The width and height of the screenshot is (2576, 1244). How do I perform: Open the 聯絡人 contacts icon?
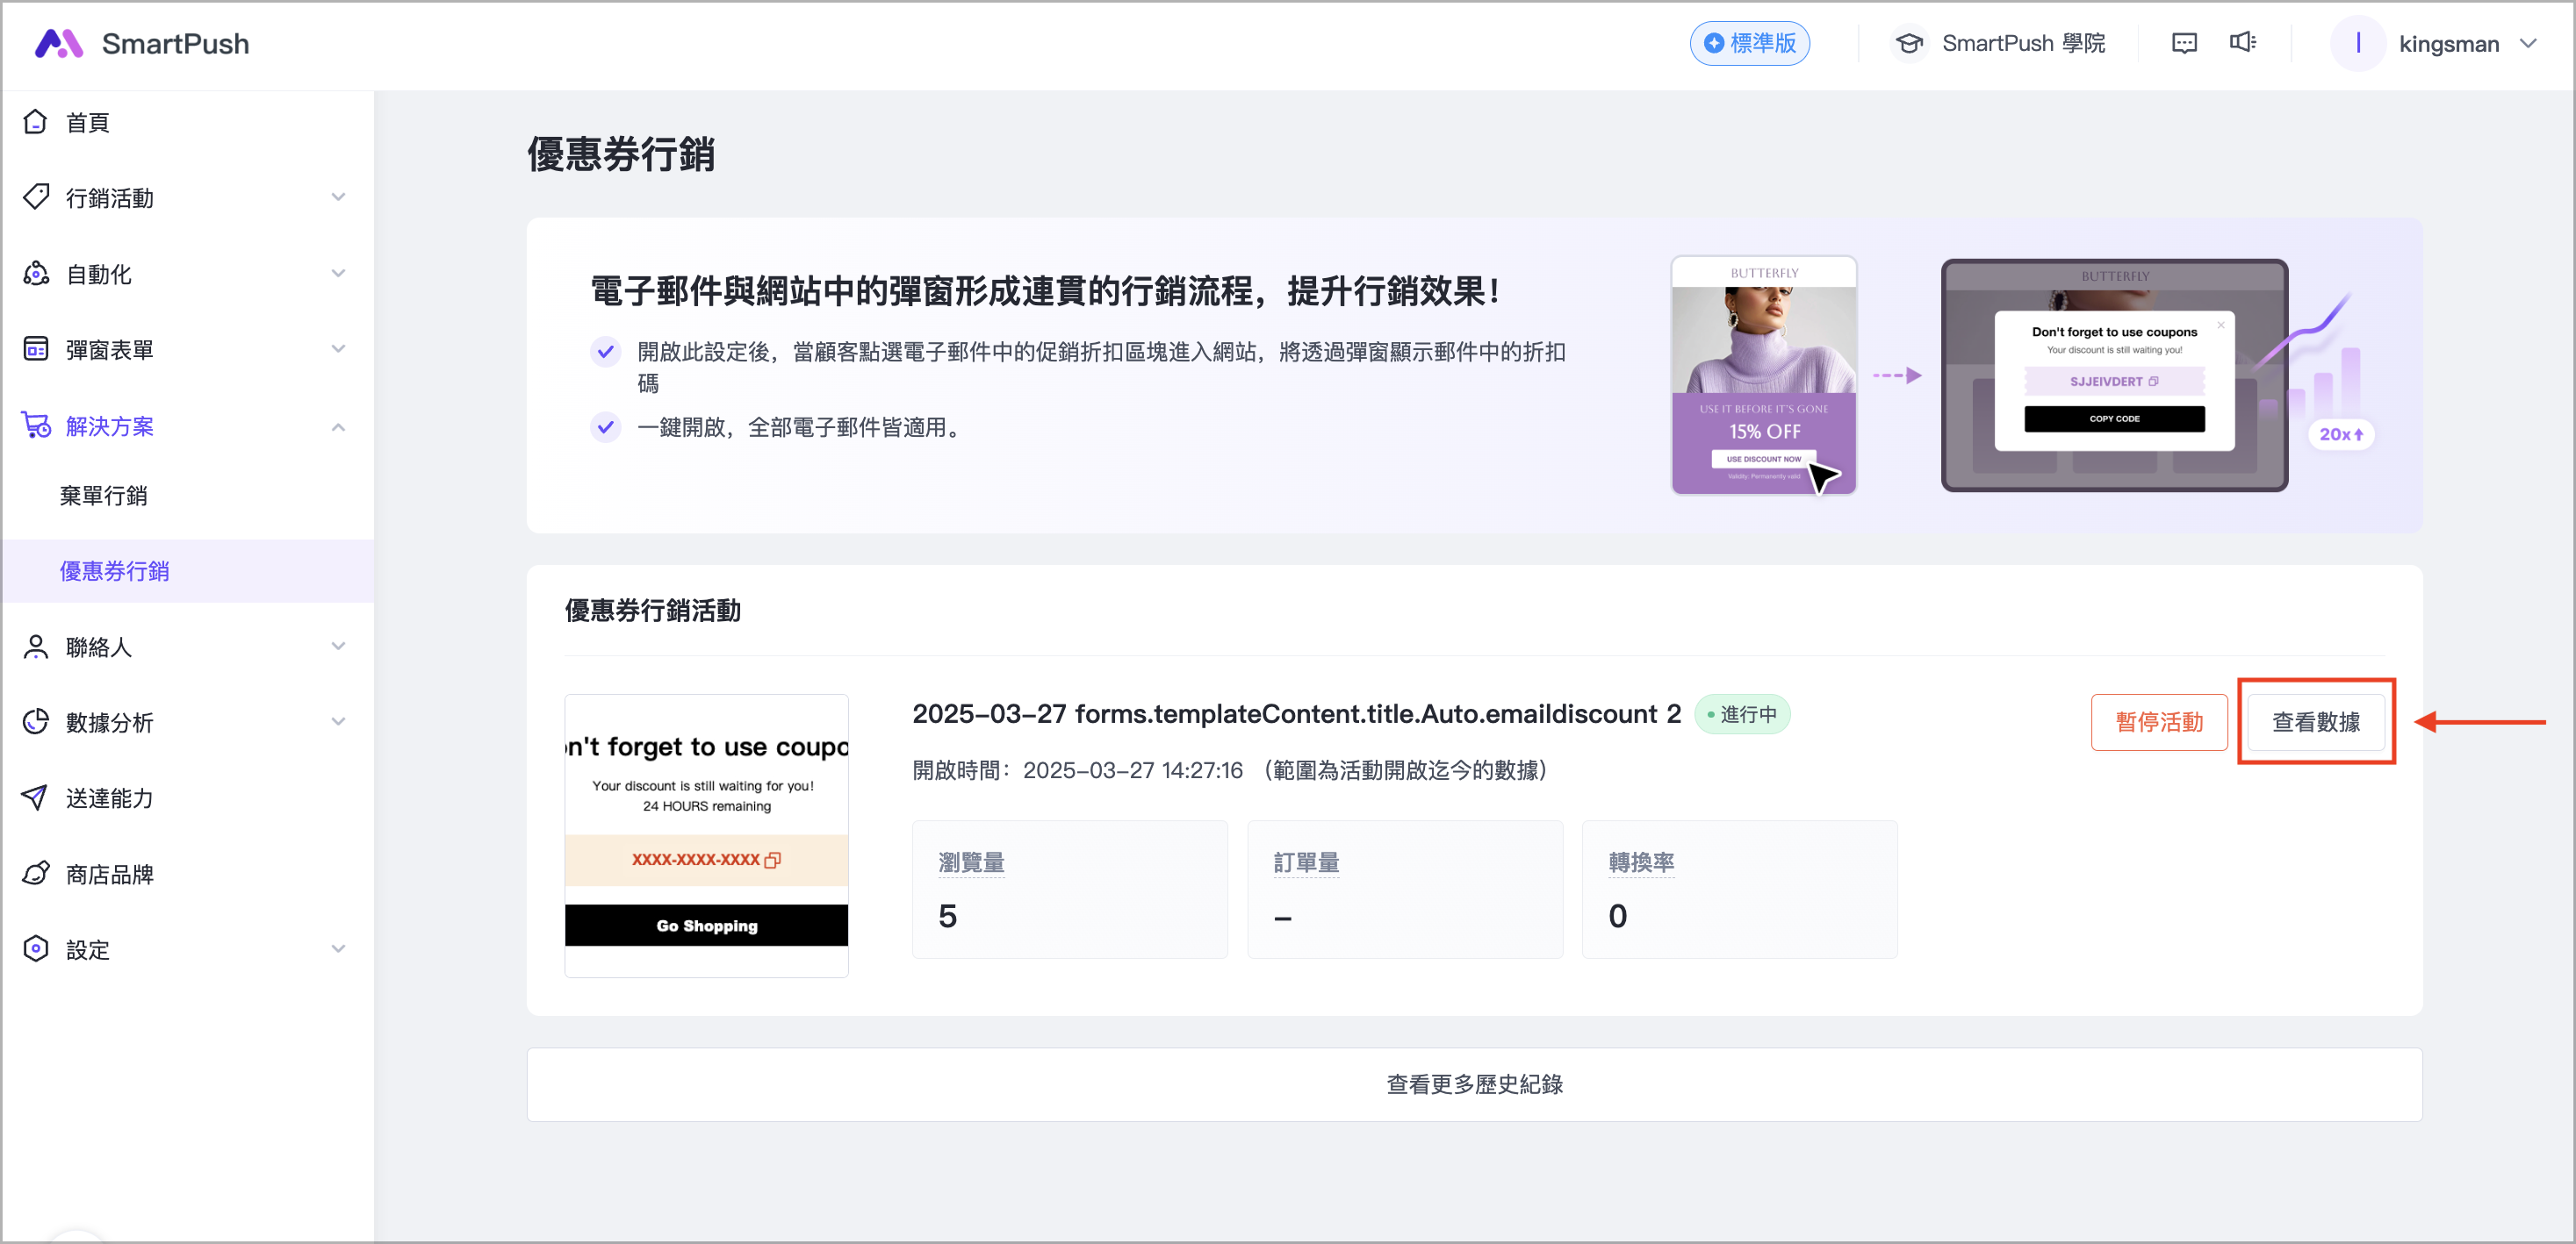(x=35, y=647)
